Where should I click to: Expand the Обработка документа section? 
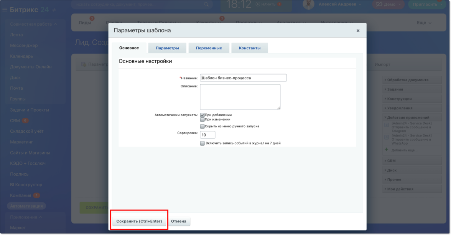tap(408, 80)
